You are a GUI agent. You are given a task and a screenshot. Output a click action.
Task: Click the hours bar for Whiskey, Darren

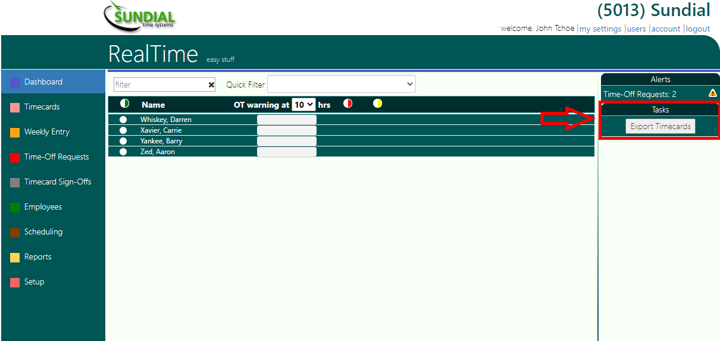287,120
